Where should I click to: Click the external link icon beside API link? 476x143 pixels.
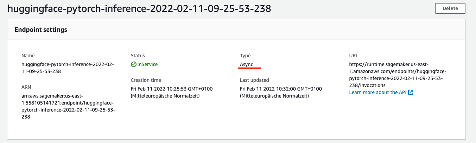tap(411, 92)
